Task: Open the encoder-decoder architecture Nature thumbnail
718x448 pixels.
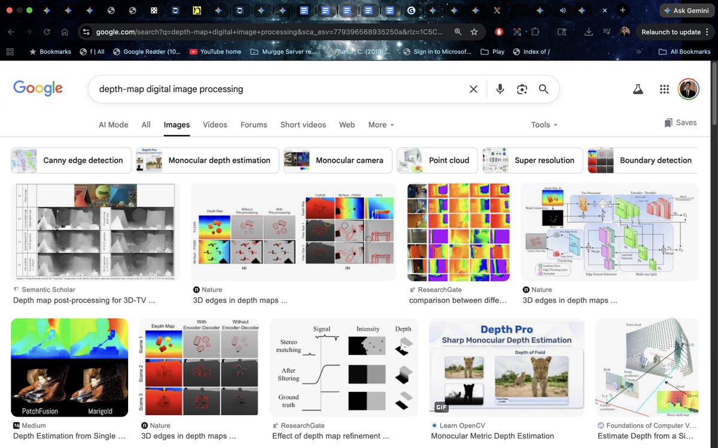Action: 610,232
